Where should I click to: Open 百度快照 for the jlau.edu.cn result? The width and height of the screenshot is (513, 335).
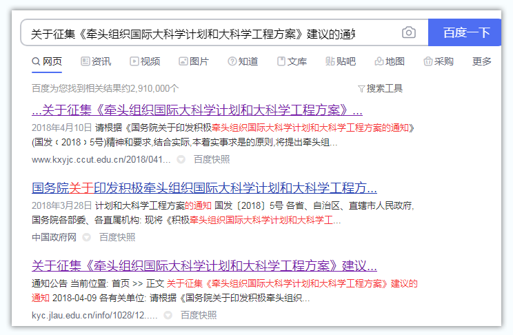(199, 315)
